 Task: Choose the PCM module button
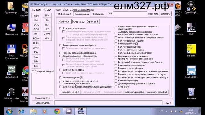(x=47, y=20)
